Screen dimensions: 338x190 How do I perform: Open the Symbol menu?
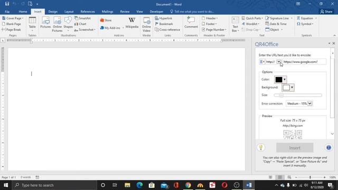pos(305,24)
